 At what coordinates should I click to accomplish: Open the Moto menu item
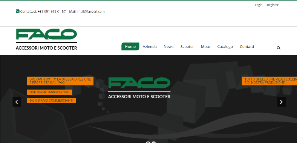point(205,47)
